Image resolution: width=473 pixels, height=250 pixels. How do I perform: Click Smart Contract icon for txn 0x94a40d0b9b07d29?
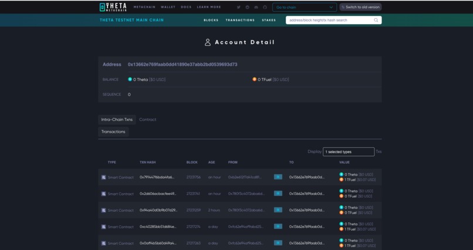(x=103, y=210)
